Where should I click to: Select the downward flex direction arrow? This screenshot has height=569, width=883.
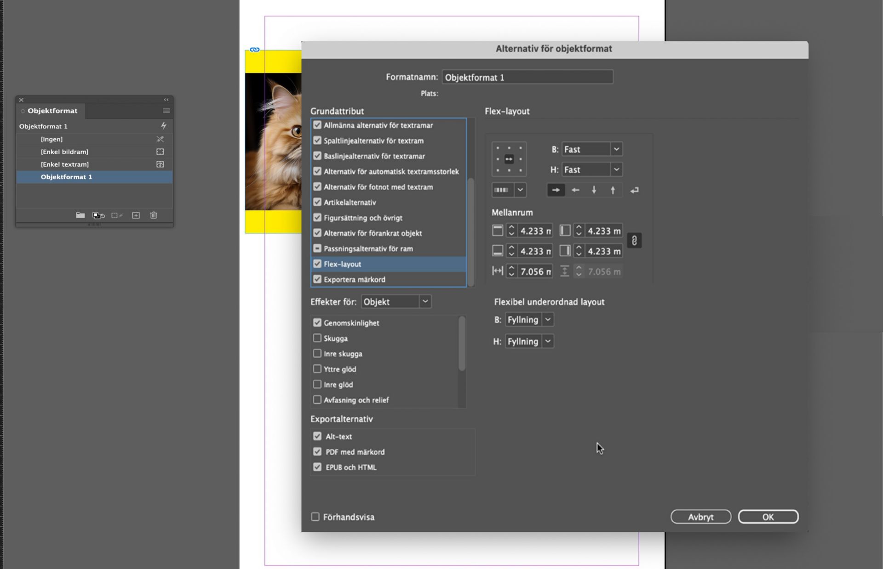point(594,190)
